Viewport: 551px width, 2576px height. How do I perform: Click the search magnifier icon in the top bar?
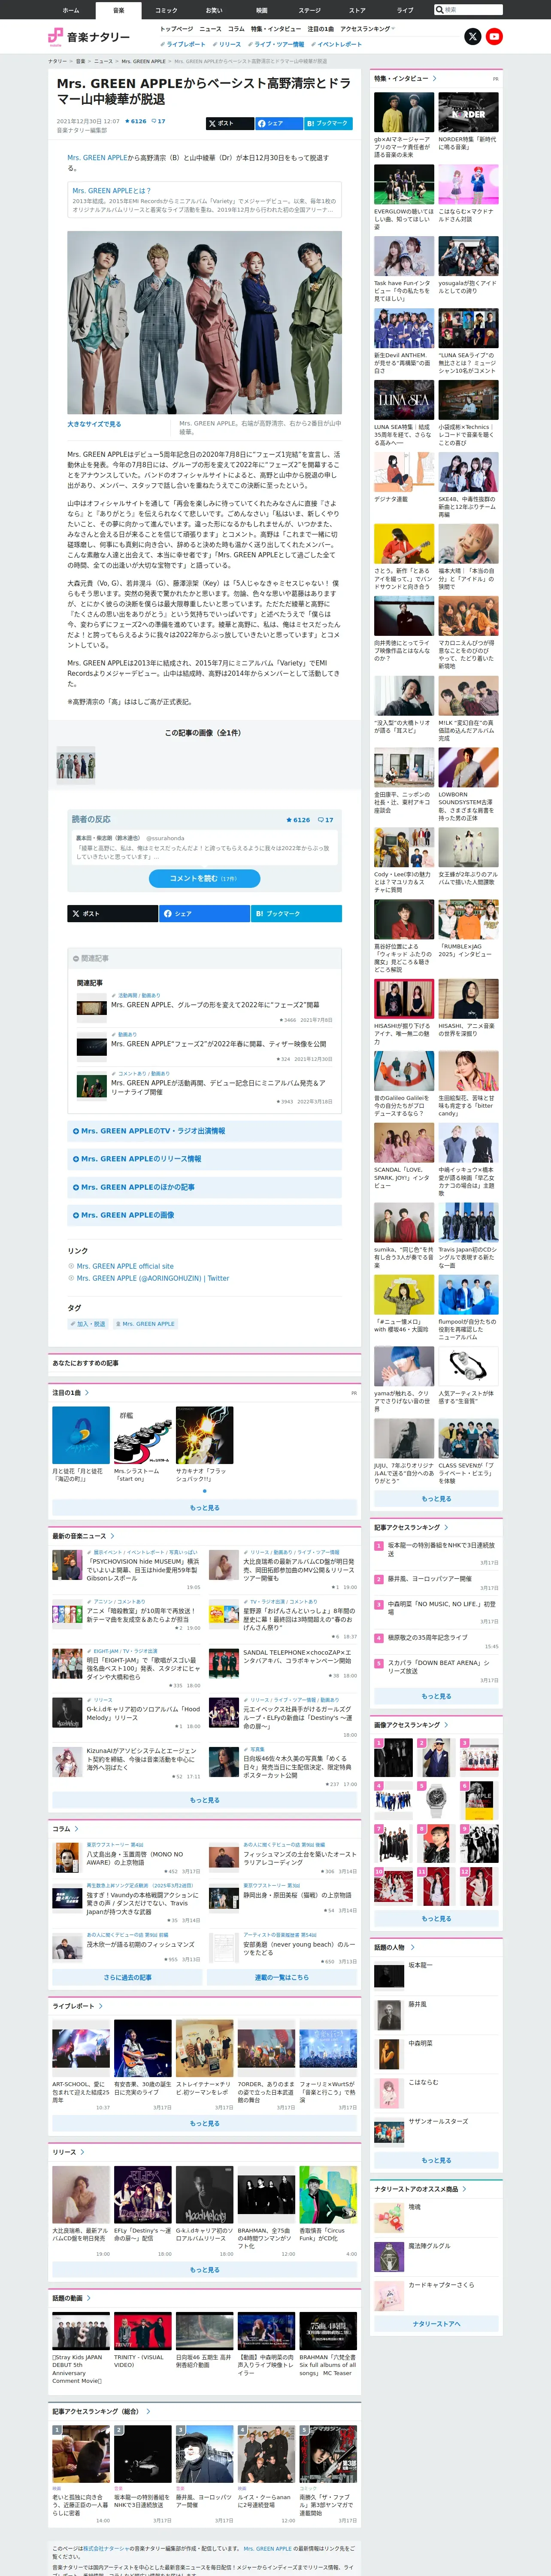439,9
